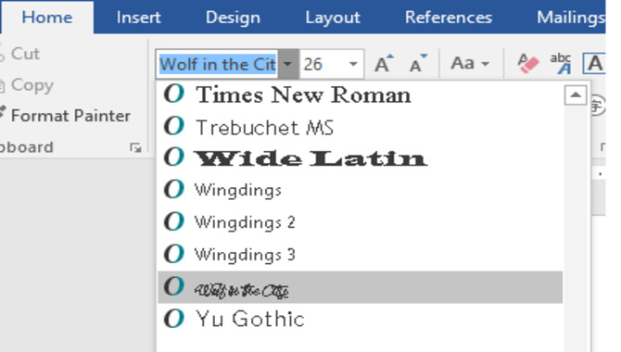Click the Format Painter tool

(x=65, y=116)
